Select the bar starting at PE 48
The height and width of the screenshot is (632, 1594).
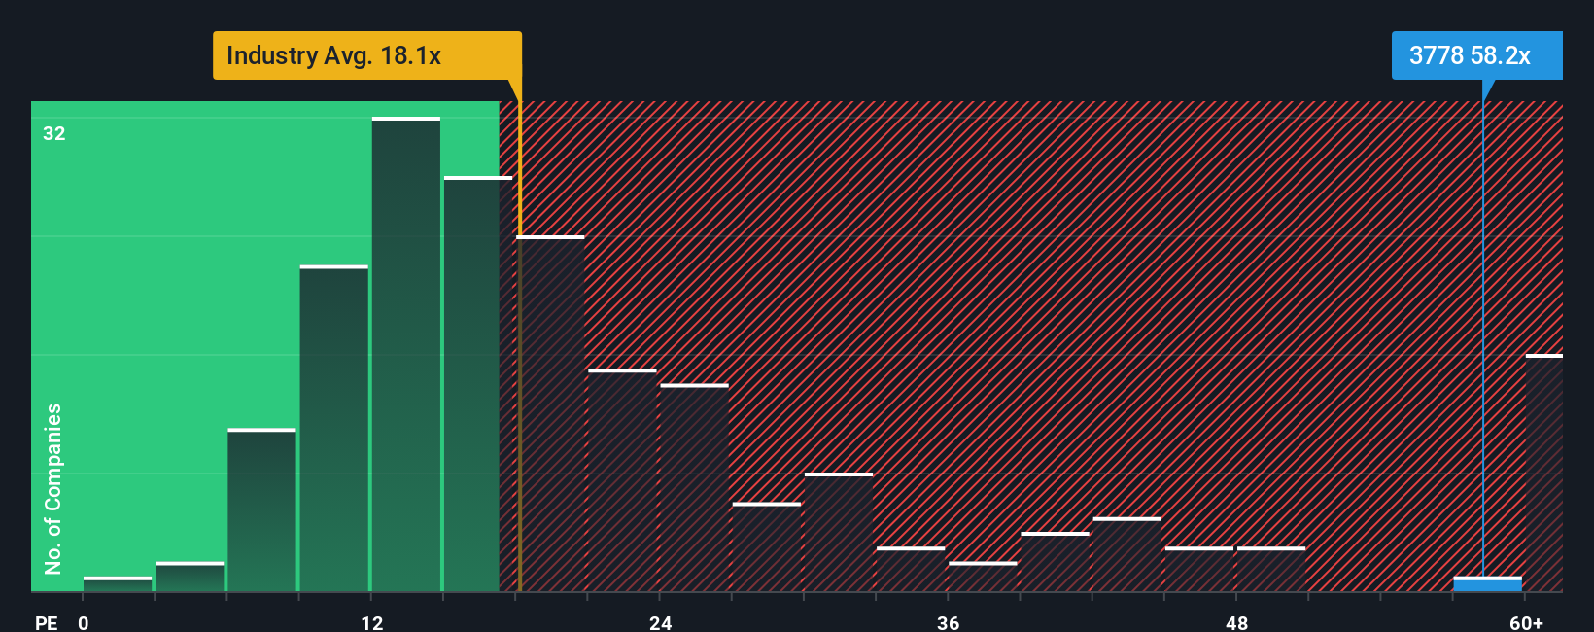tap(1271, 569)
